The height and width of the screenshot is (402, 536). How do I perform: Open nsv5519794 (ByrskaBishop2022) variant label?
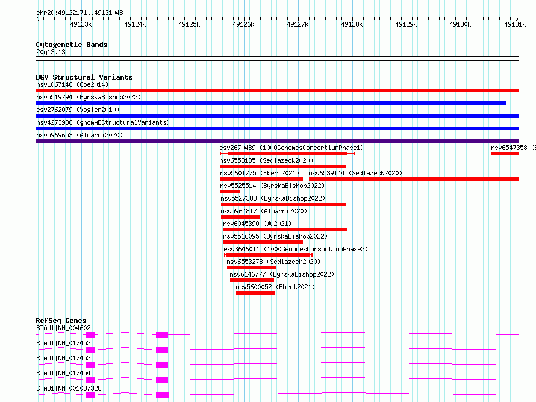click(x=89, y=97)
